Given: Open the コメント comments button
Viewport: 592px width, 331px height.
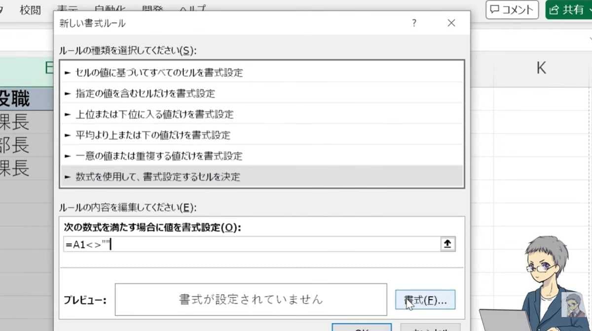Looking at the screenshot, I should (512, 9).
